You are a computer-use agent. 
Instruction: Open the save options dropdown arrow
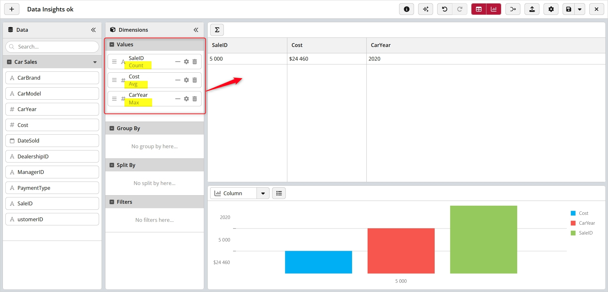(580, 9)
